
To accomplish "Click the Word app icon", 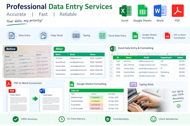I will (x=160, y=11).
